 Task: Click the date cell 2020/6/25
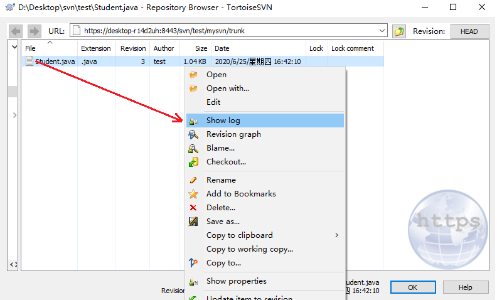click(258, 62)
